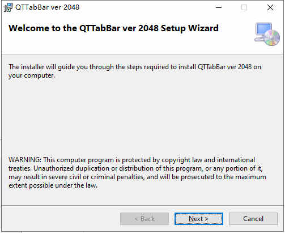The image size is (285, 233).
Task: Cancel the QTTabBar setup wizard
Action: coord(253,219)
